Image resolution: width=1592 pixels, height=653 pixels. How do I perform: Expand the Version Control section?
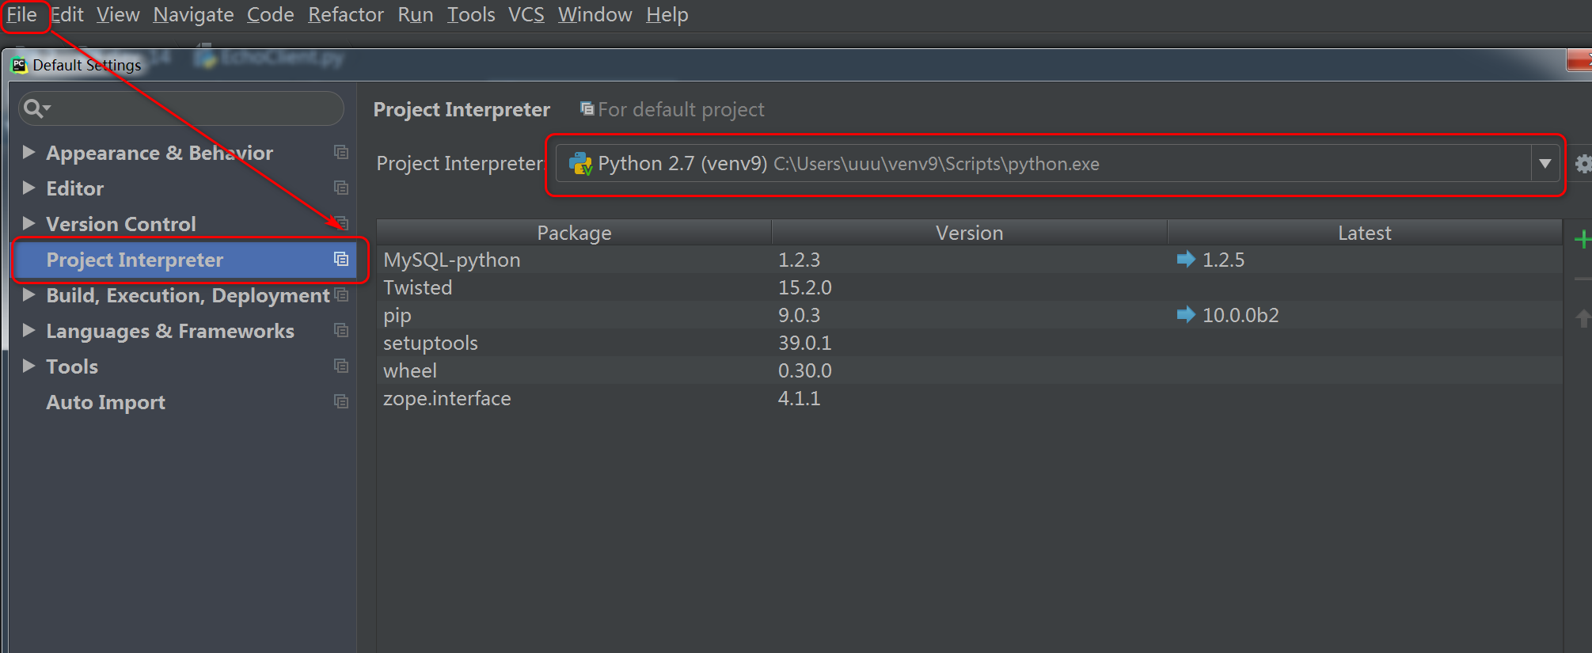[28, 223]
